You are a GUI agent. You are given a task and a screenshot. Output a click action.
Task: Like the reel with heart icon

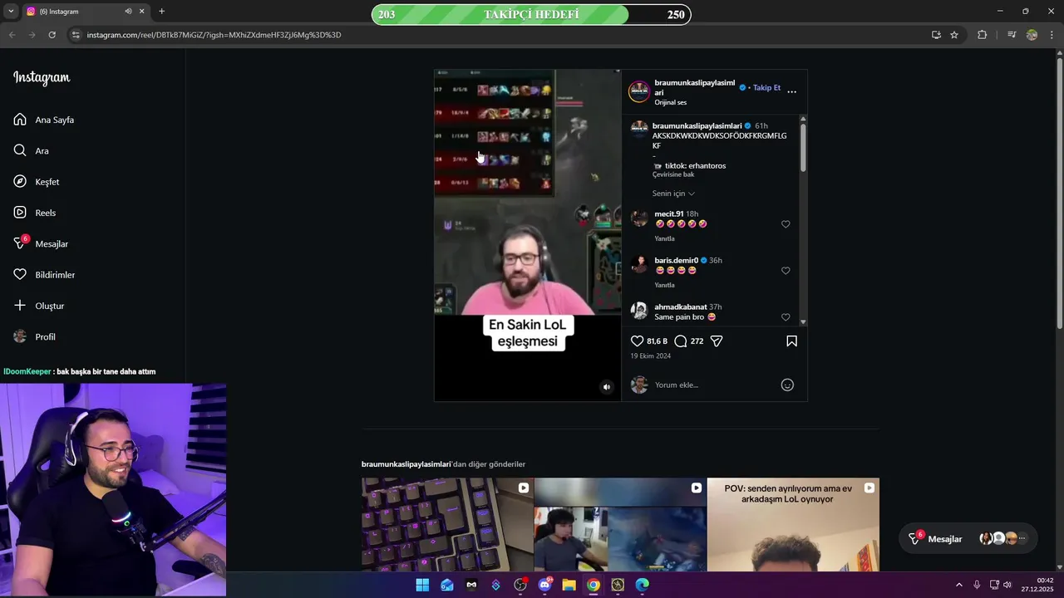[x=638, y=341]
